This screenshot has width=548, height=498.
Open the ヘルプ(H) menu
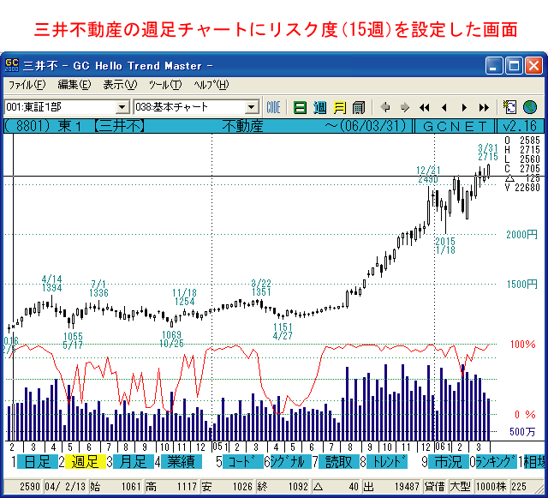point(211,85)
